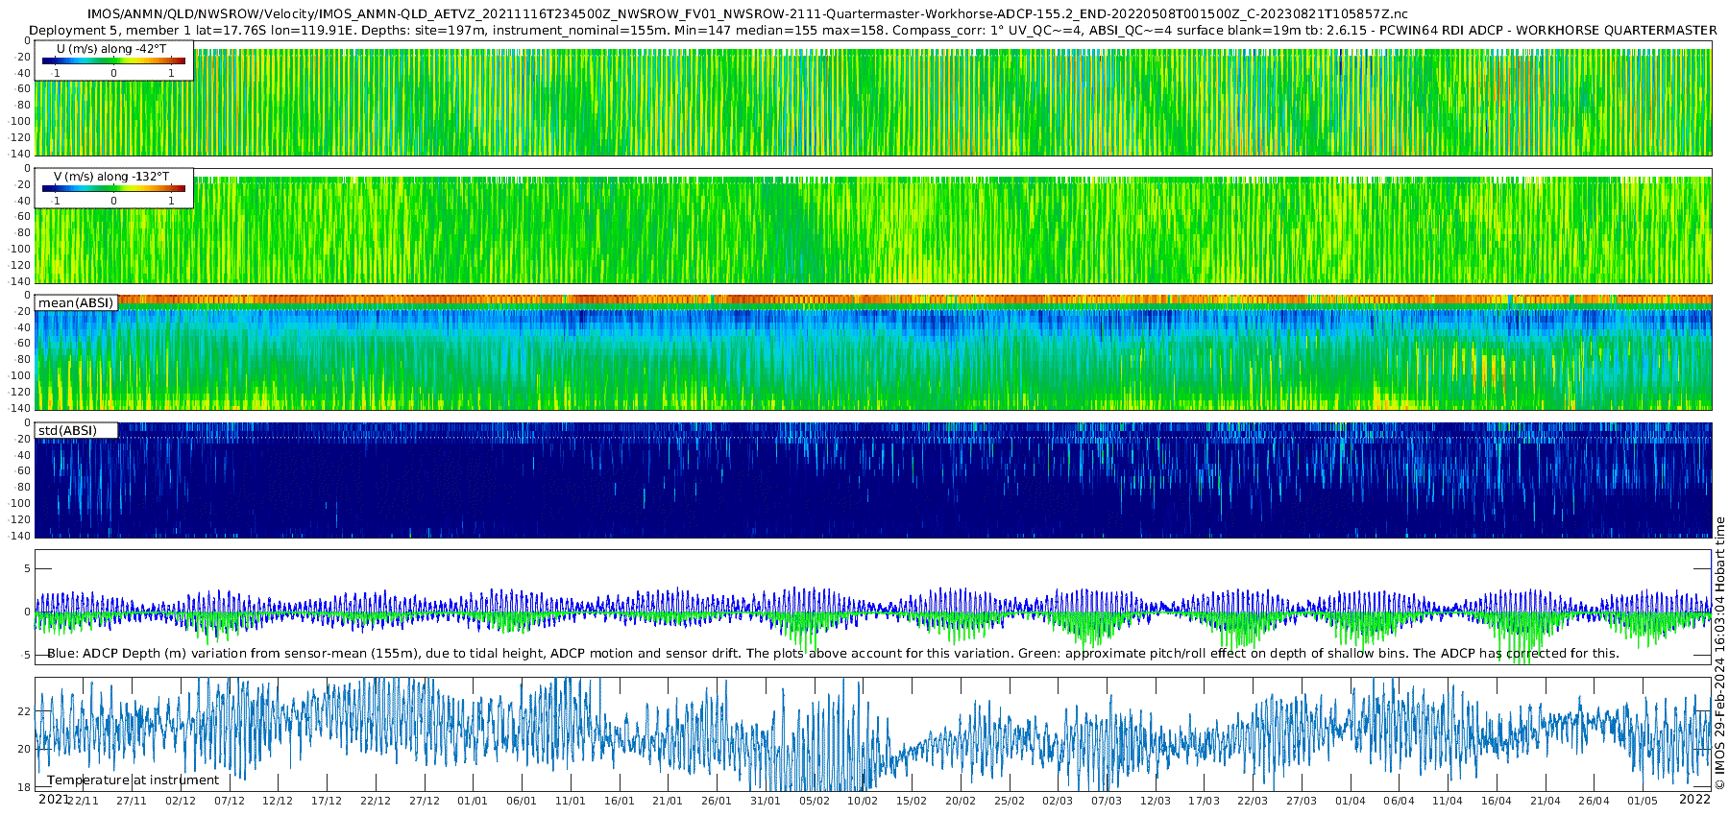1729x816 pixels.
Task: Click the 22 tick on temperature axis
Action: [x=24, y=711]
